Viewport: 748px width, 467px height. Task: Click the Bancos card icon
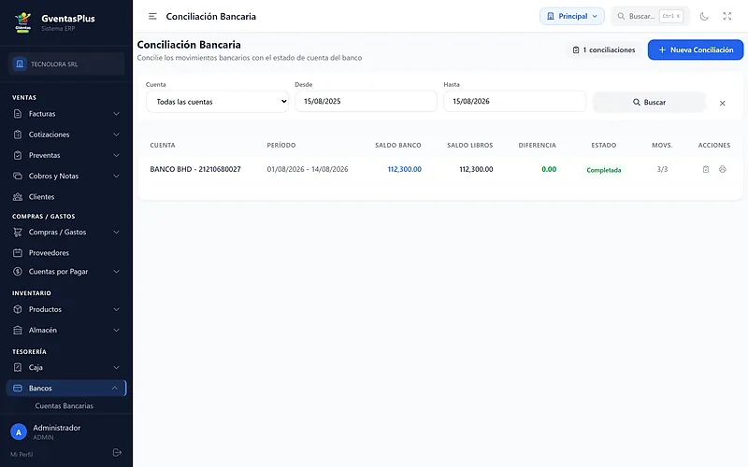(18, 388)
